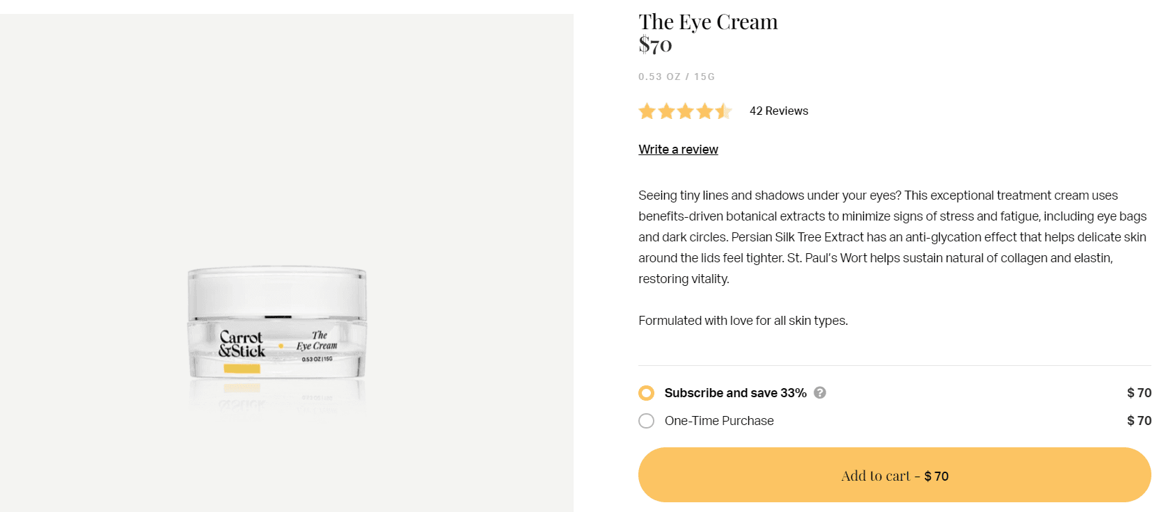Viewport: 1166px width, 512px height.
Task: Click the $70 price on the subscribe row
Action: pos(1139,393)
